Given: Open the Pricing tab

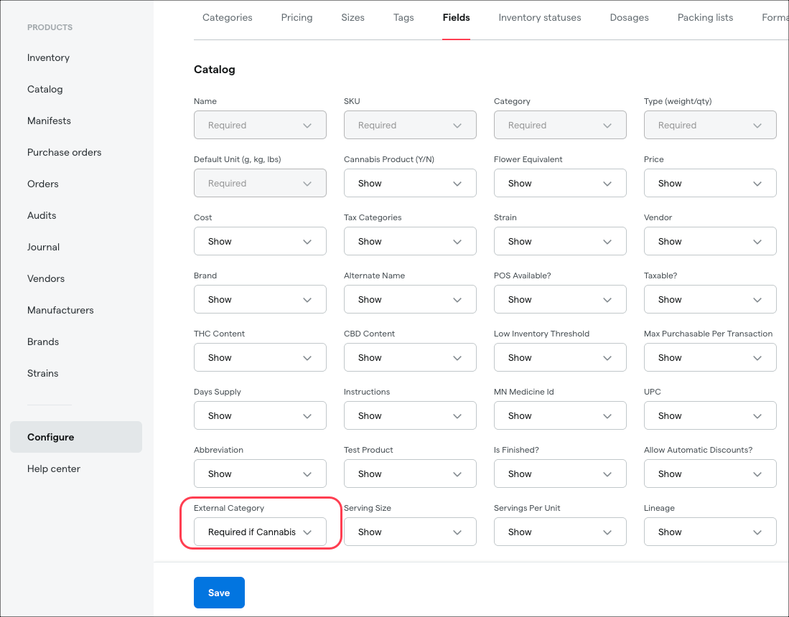Looking at the screenshot, I should tap(297, 18).
